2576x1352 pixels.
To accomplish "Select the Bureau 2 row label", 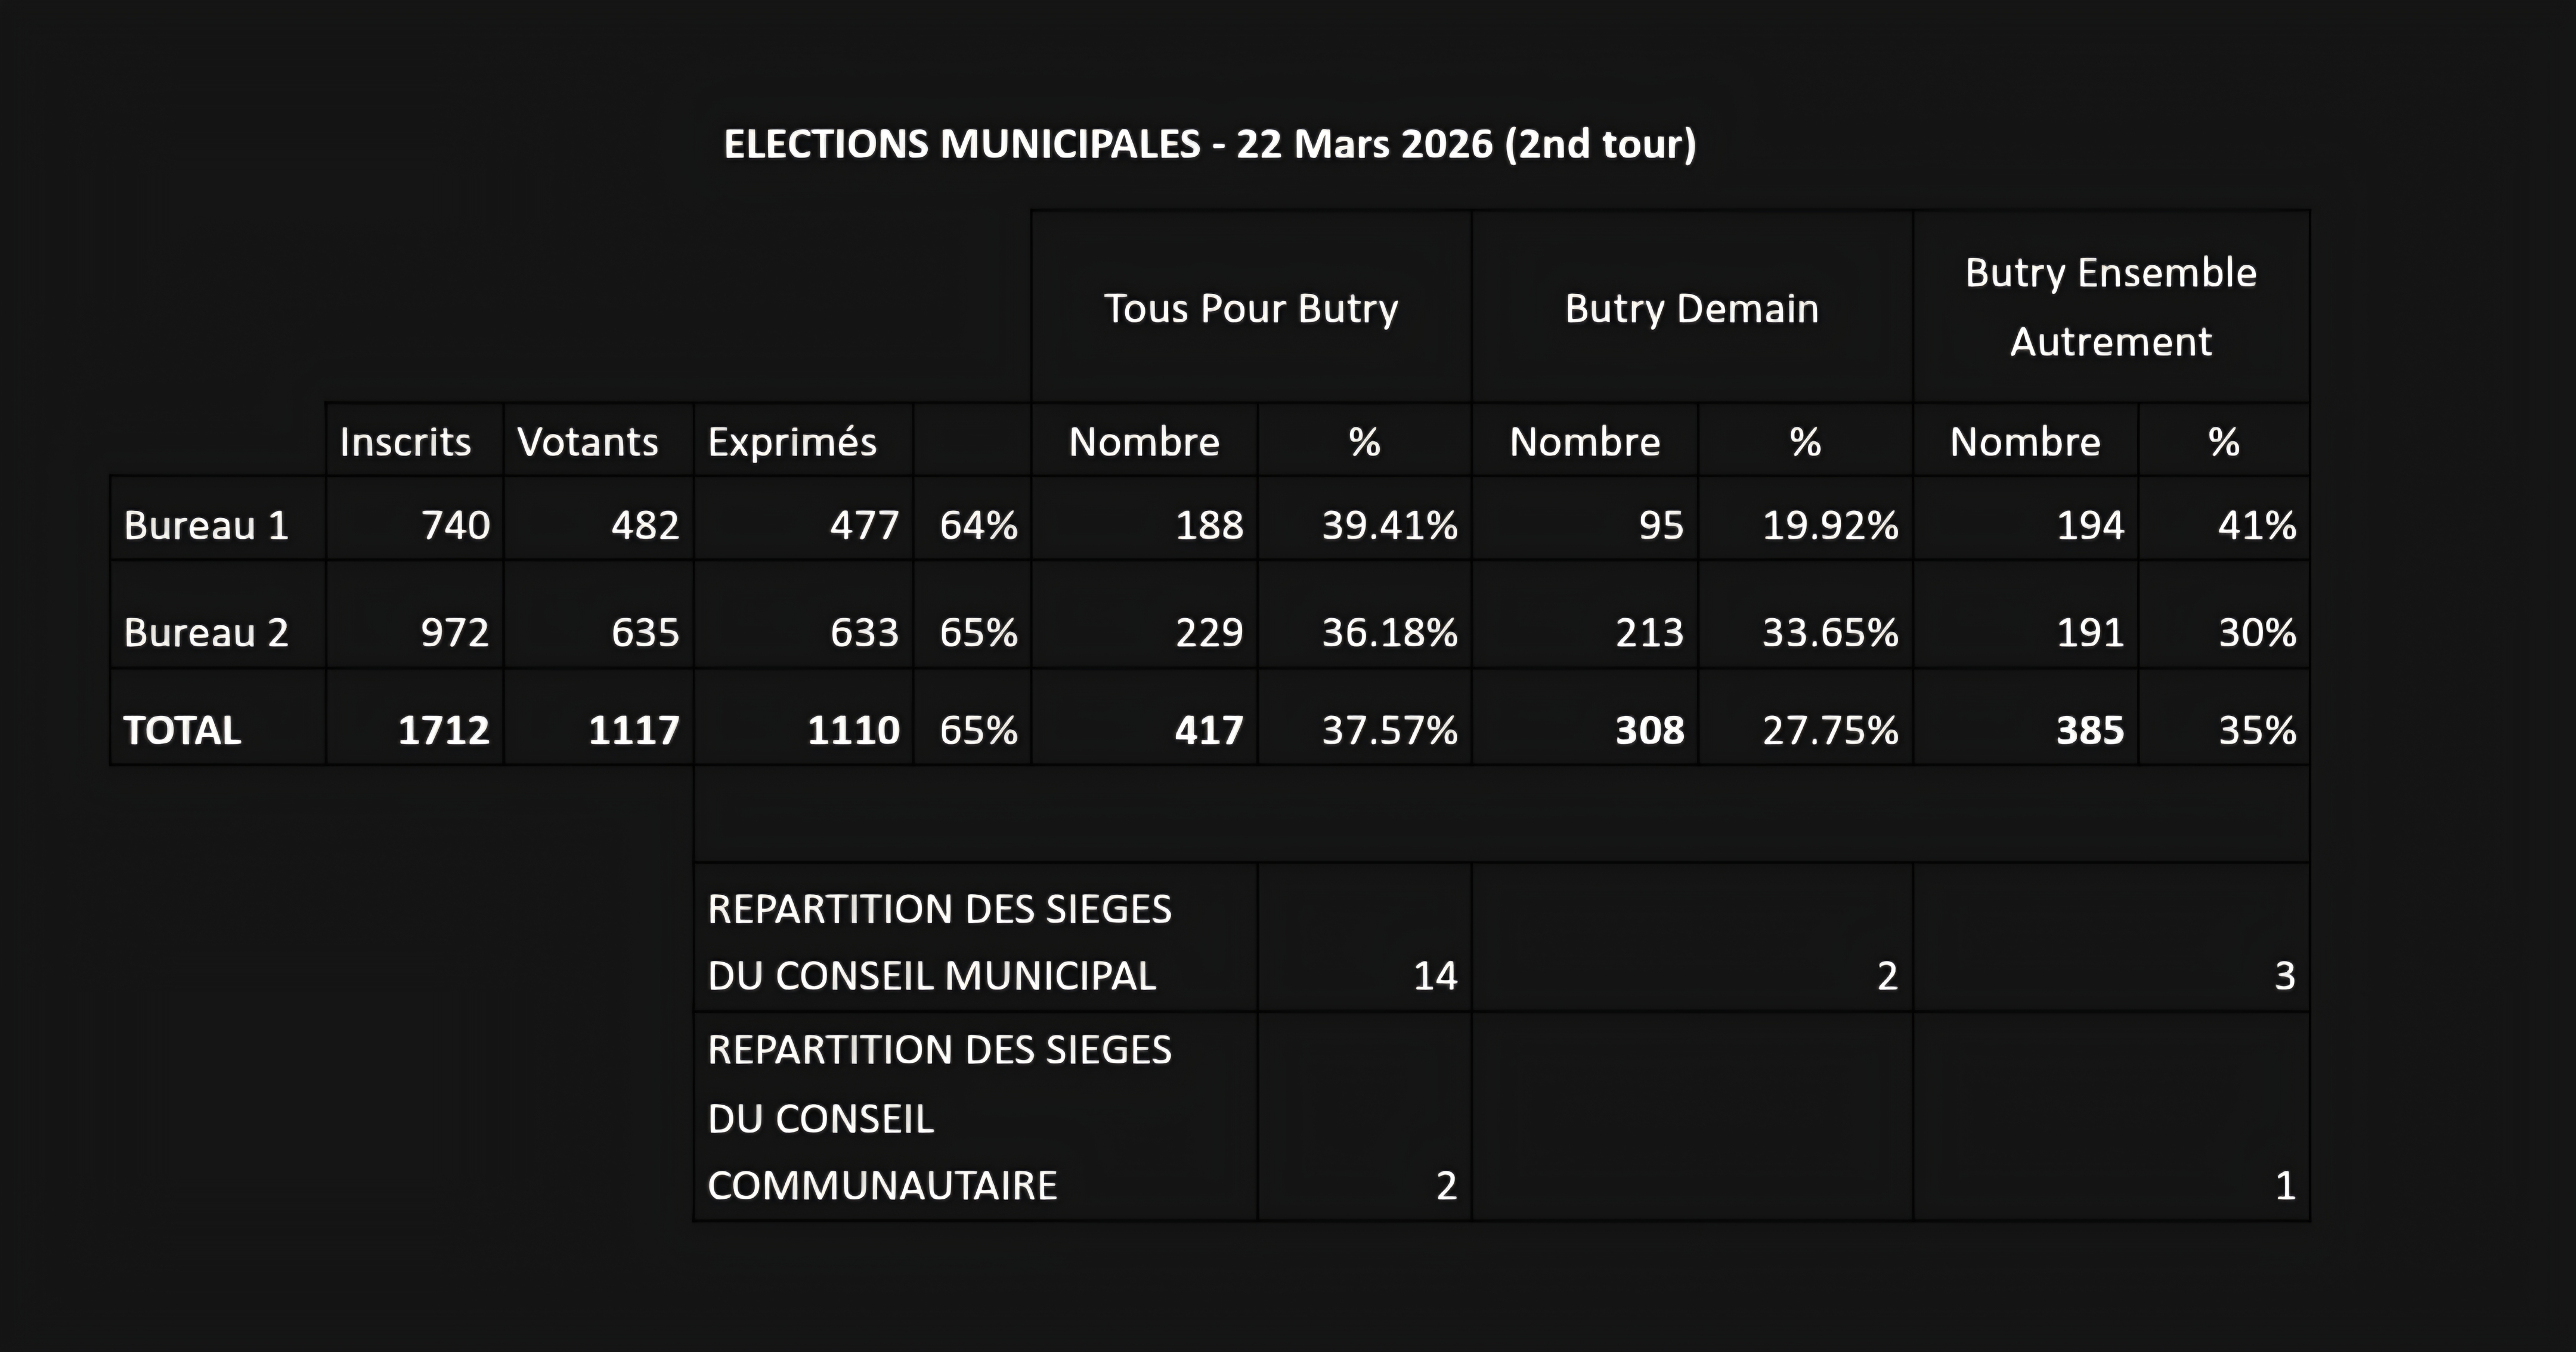I will tap(206, 632).
